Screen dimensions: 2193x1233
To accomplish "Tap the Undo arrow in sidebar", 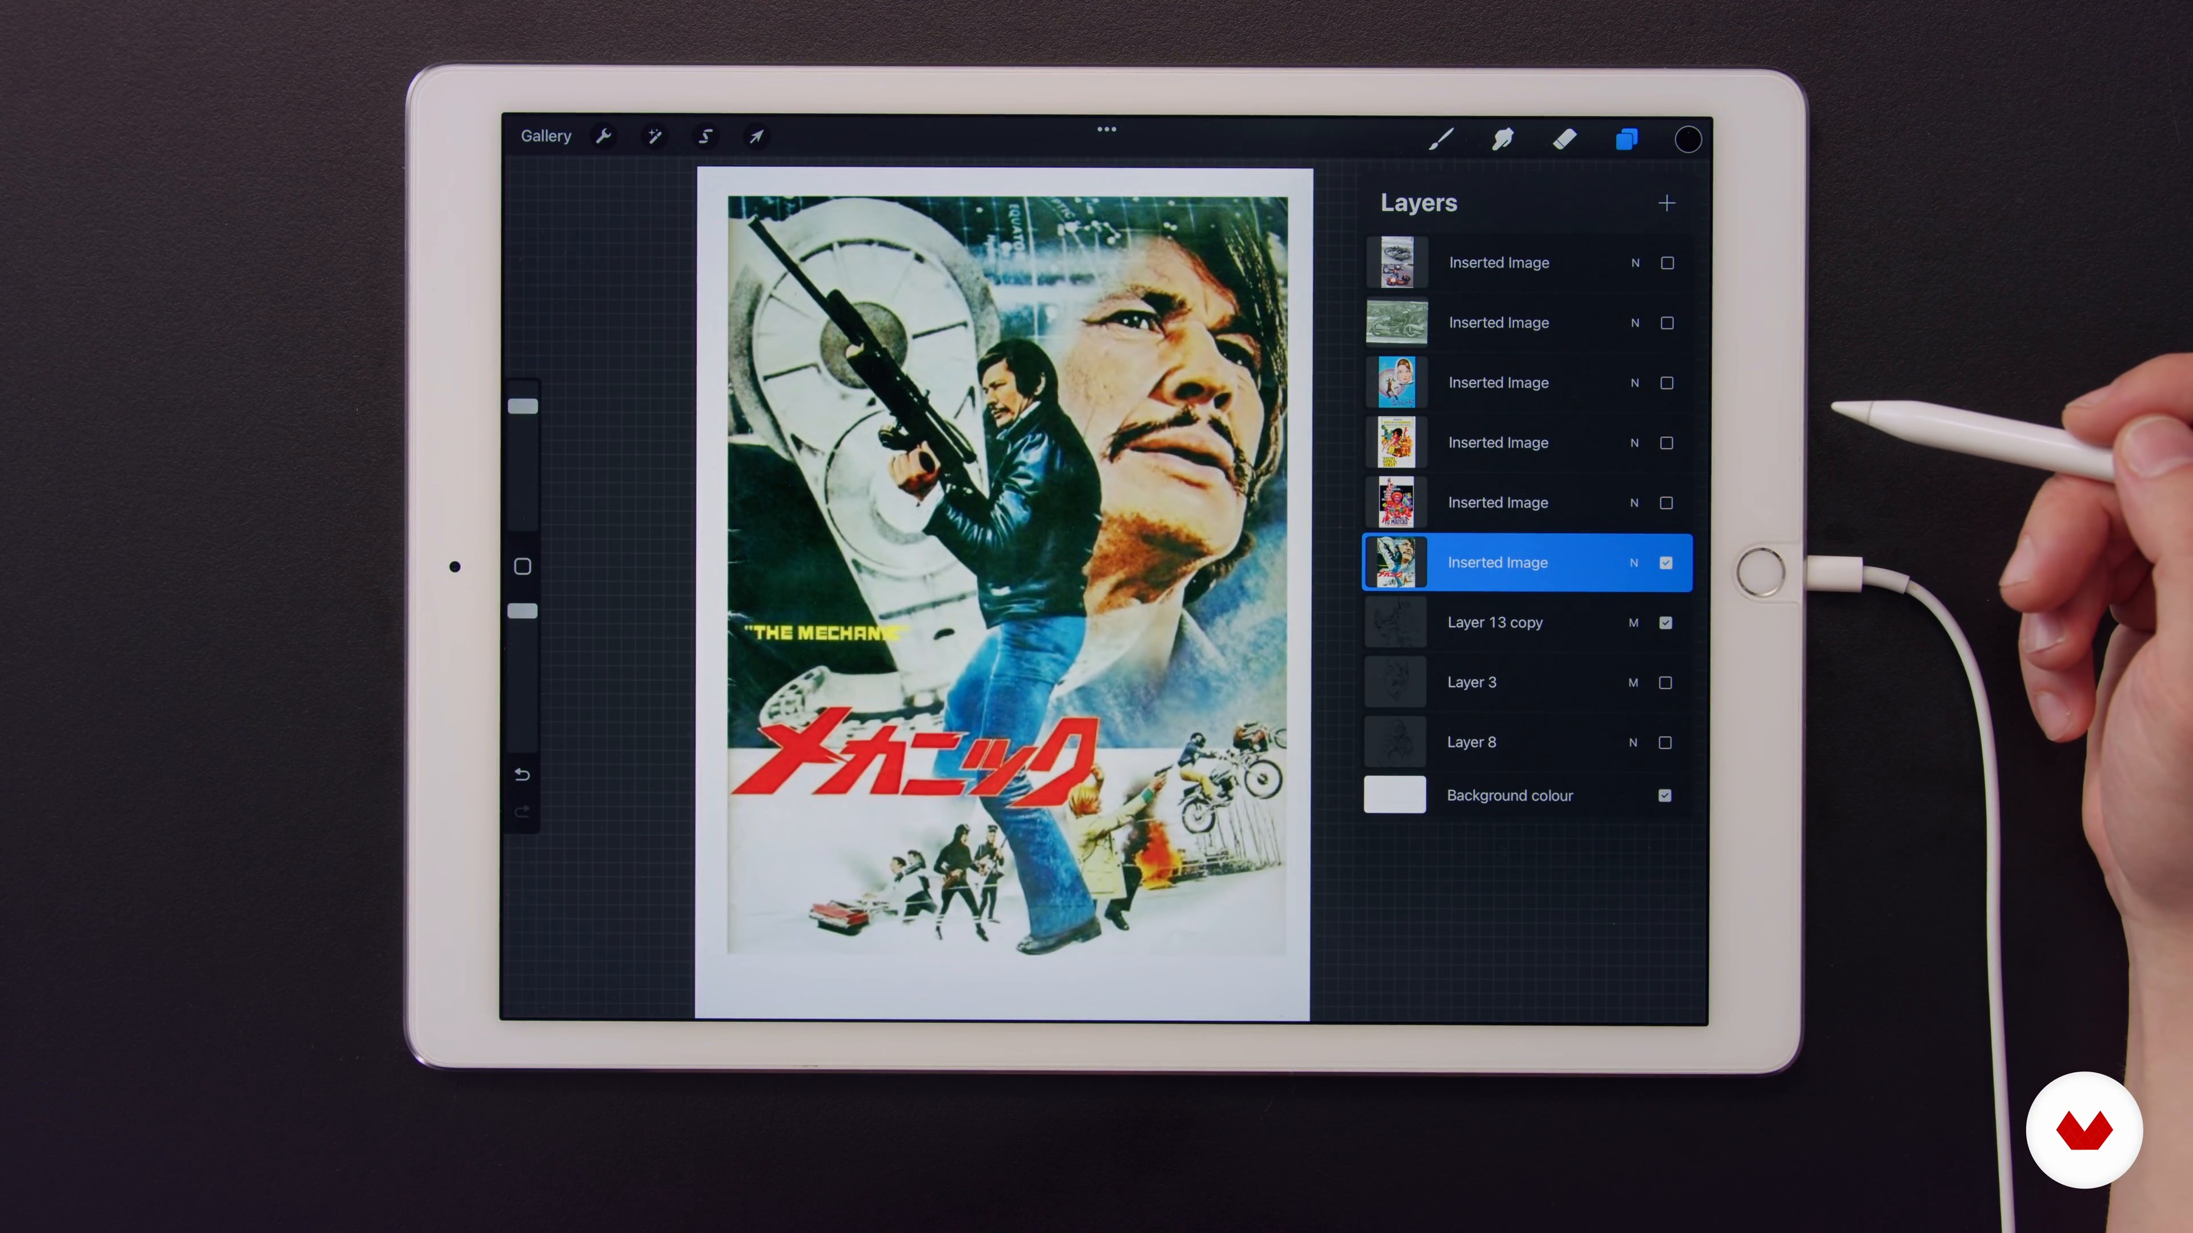I will (x=523, y=775).
